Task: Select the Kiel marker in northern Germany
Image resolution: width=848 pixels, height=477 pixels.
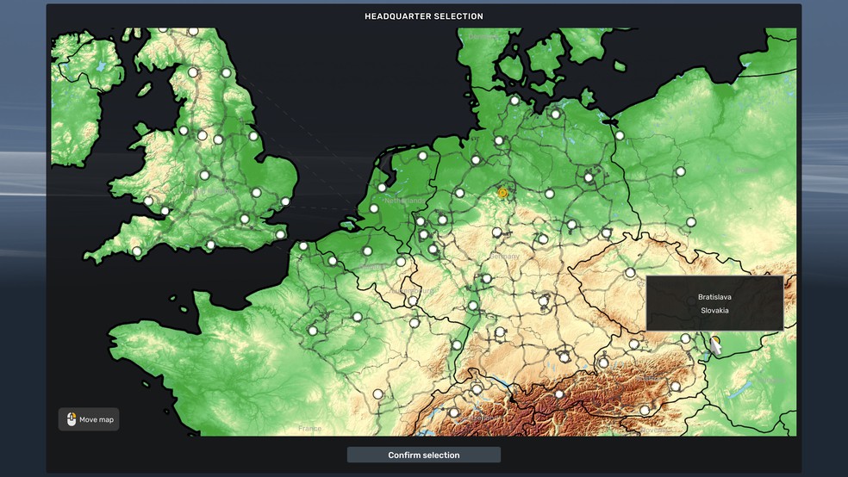Action: (514, 100)
